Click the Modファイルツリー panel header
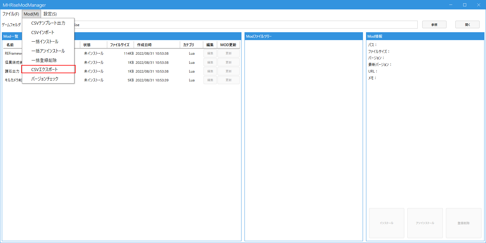The height and width of the screenshot is (243, 486). (x=304, y=36)
